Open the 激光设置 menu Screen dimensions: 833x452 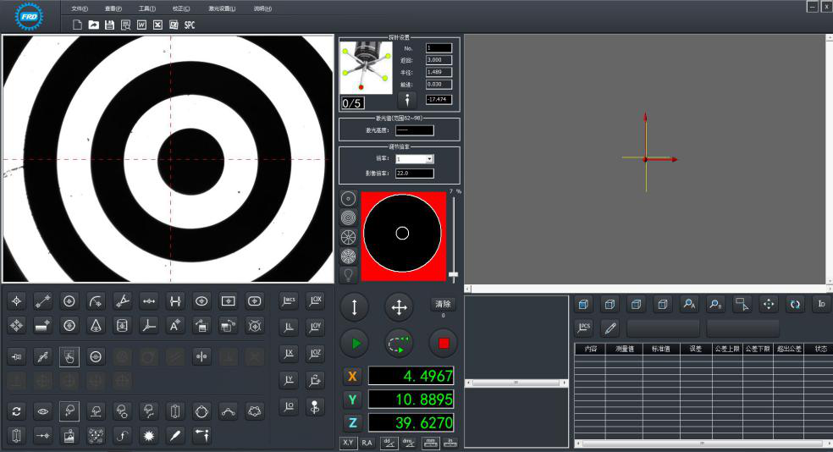tap(222, 8)
